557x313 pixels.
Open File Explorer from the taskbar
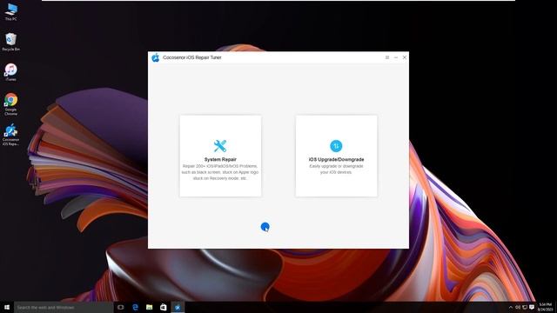point(149,307)
